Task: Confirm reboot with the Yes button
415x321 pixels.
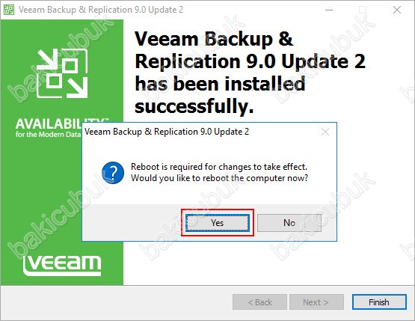Action: 218,223
